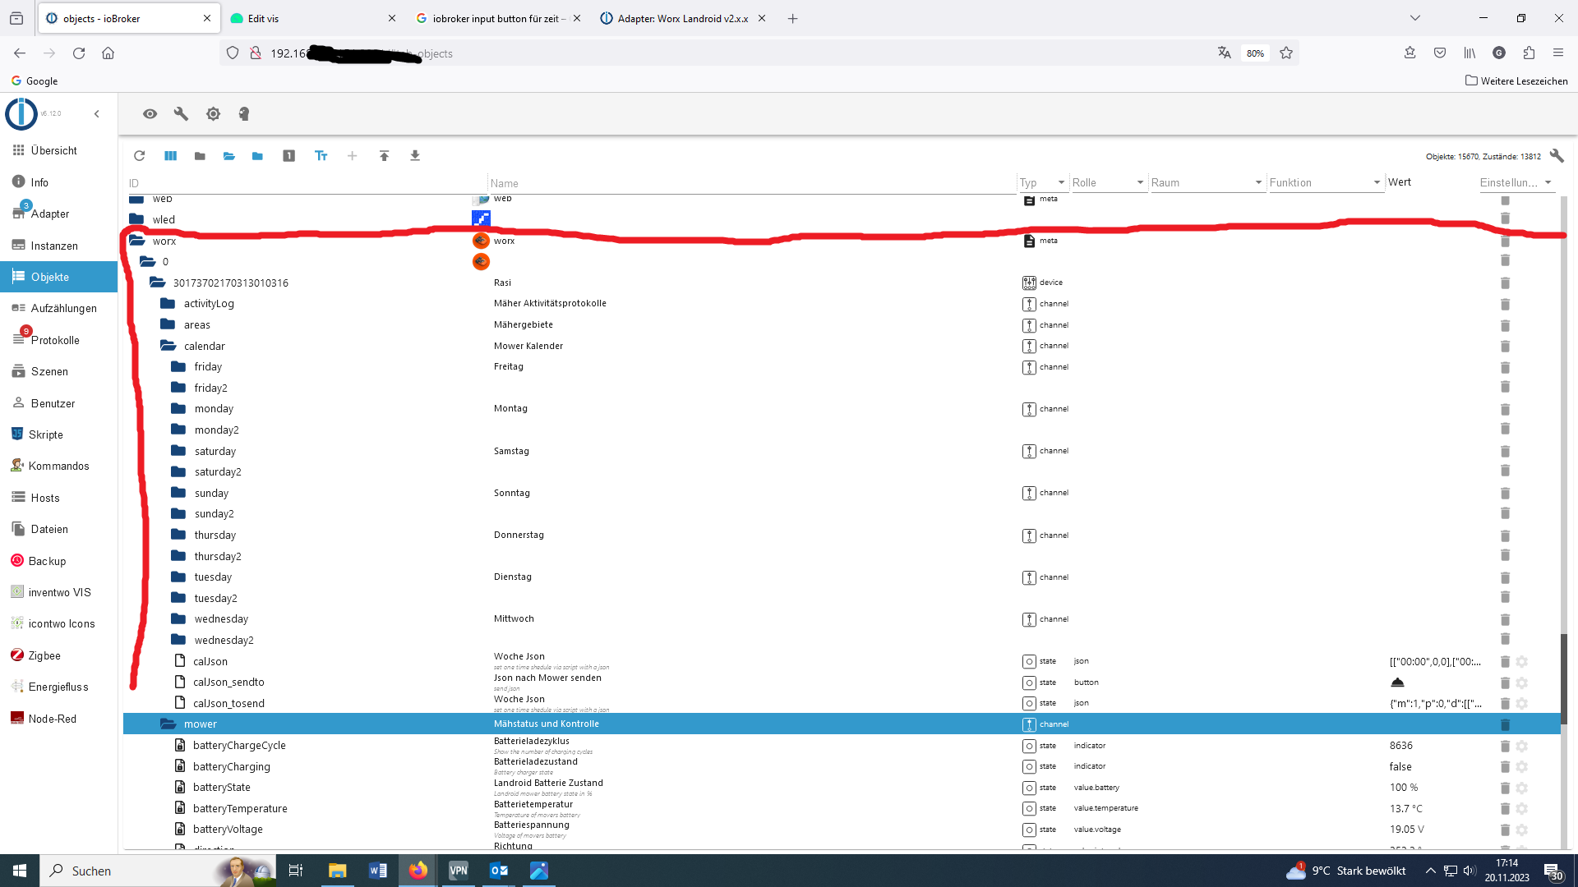Delete the batteryVoltage object via trash icon

(1505, 830)
